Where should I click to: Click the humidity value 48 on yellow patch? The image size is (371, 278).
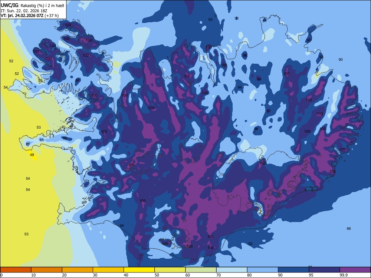[32, 155]
